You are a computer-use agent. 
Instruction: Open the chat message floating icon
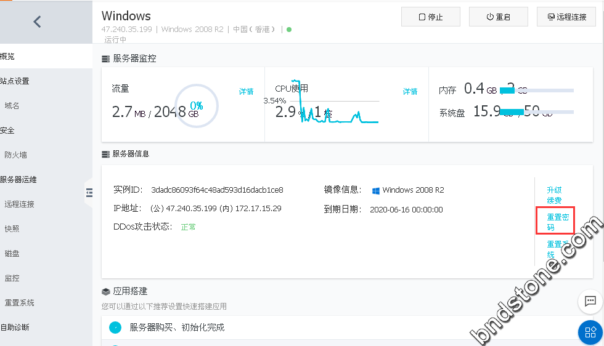(x=590, y=301)
